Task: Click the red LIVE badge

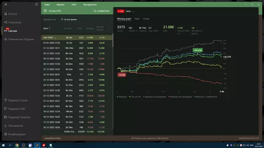Action: [121, 11]
